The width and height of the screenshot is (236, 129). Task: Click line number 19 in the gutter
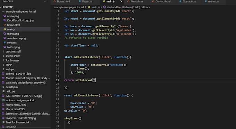click(58, 80)
